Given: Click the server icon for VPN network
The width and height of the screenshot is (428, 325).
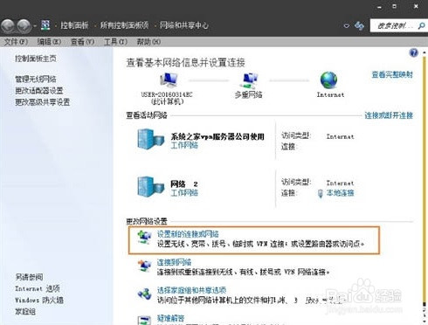Looking at the screenshot, I should tap(150, 139).
